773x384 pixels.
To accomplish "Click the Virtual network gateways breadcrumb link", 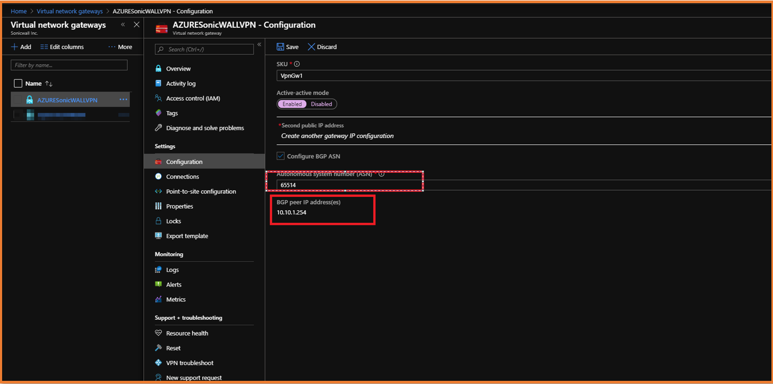I will pyautogui.click(x=70, y=11).
